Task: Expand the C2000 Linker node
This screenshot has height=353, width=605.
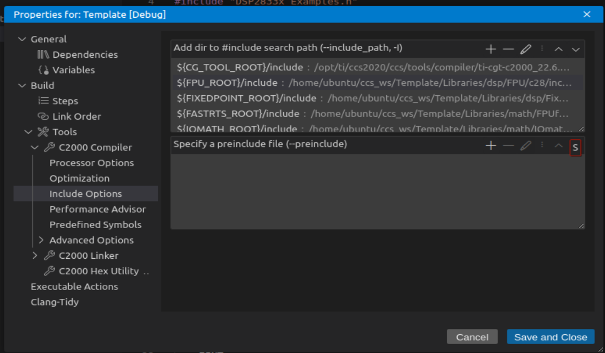Action: [35, 256]
